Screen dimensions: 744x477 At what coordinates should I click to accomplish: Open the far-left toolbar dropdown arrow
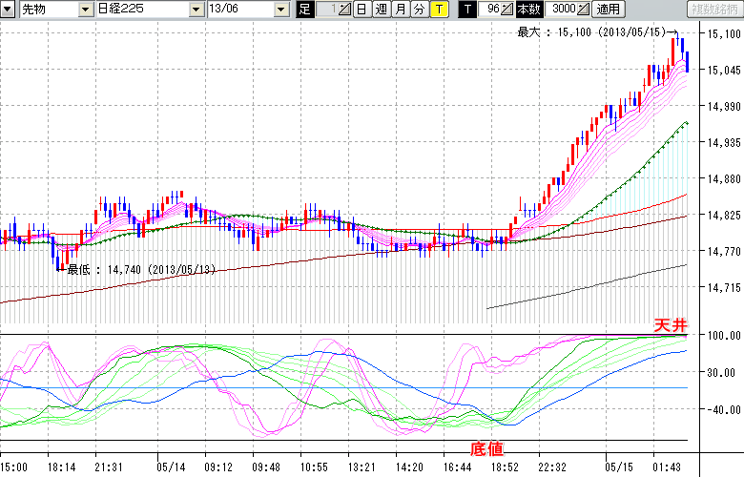[x=9, y=9]
